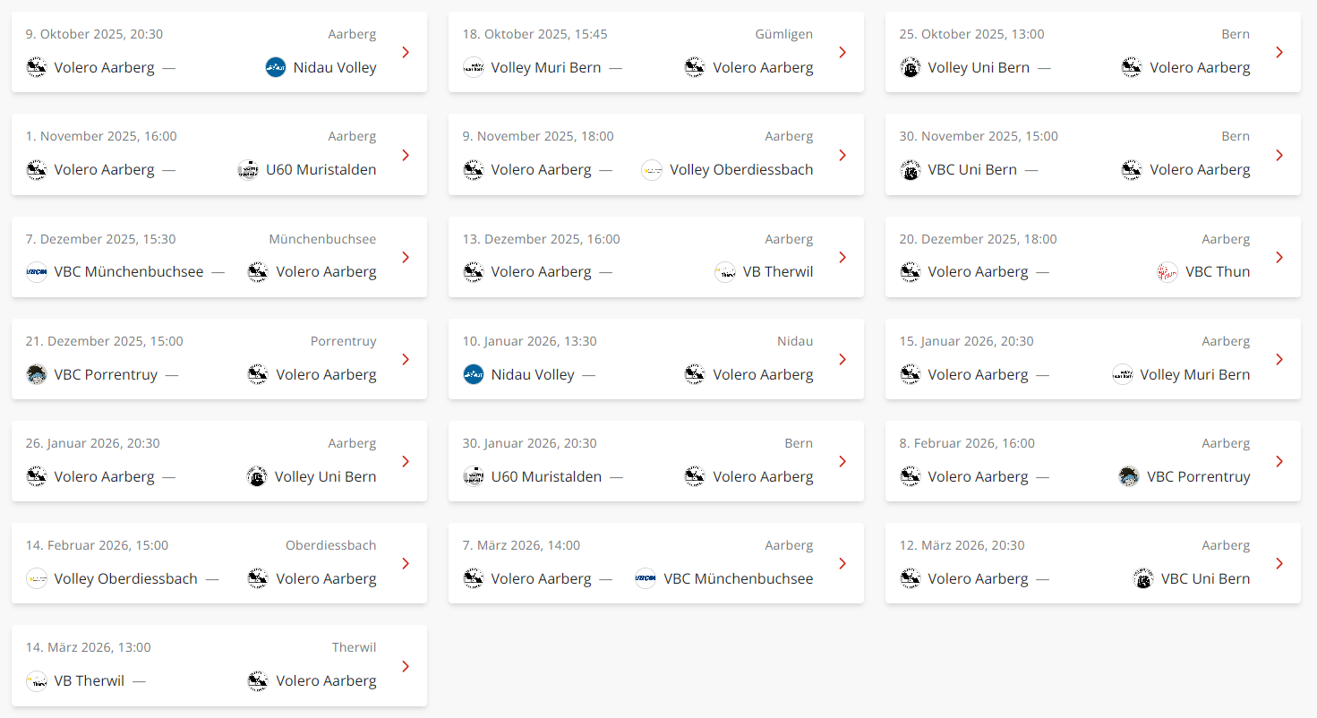
Task: Select the Volley Oberdiessbach name in the 14. Februar match
Action: tap(125, 579)
